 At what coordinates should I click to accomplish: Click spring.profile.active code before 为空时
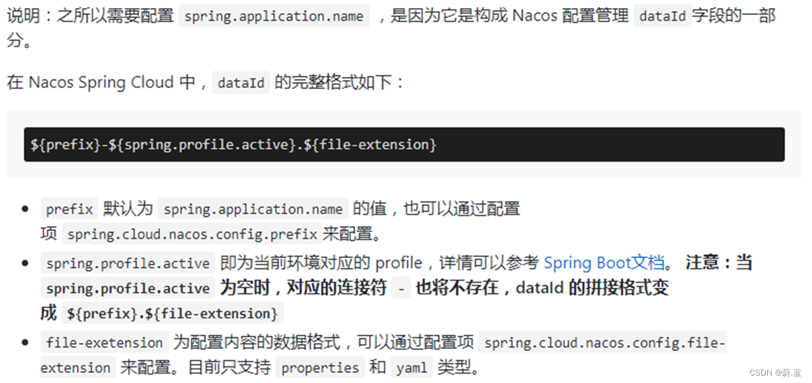coord(128,289)
